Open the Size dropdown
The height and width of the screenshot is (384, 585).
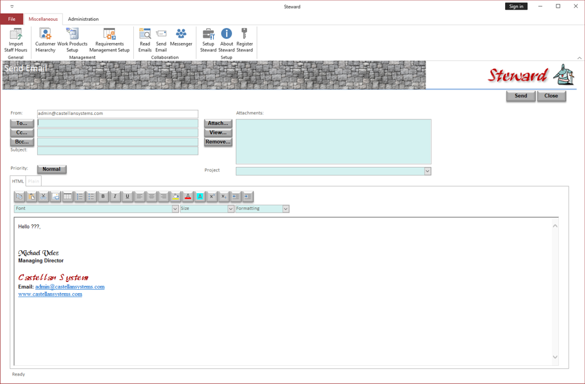231,209
